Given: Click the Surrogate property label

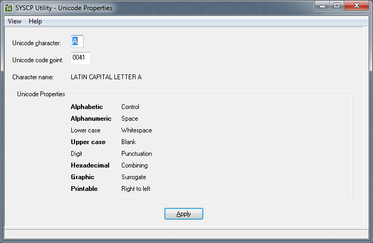Looking at the screenshot, I should click(x=134, y=177).
